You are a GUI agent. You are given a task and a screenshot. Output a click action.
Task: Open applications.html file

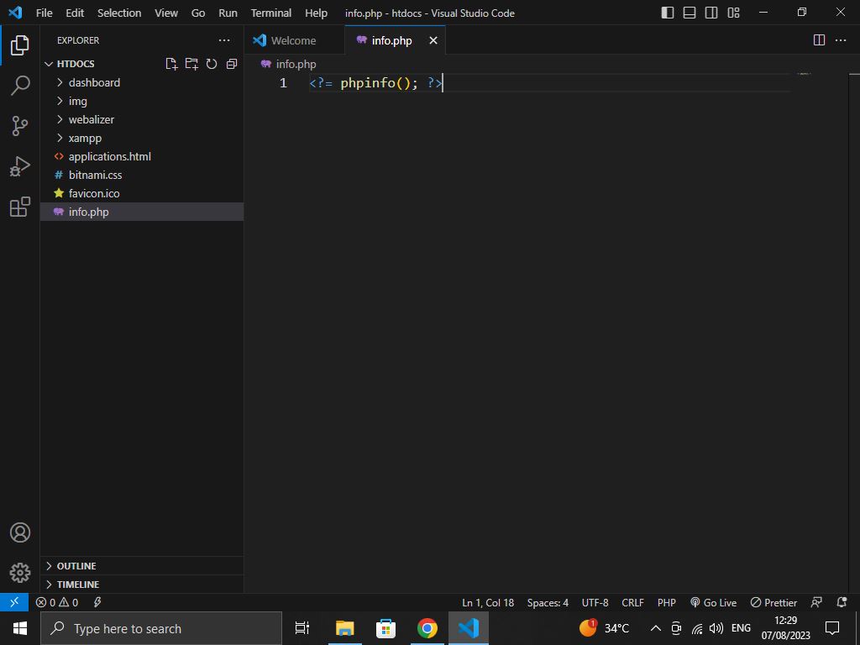[141, 156]
